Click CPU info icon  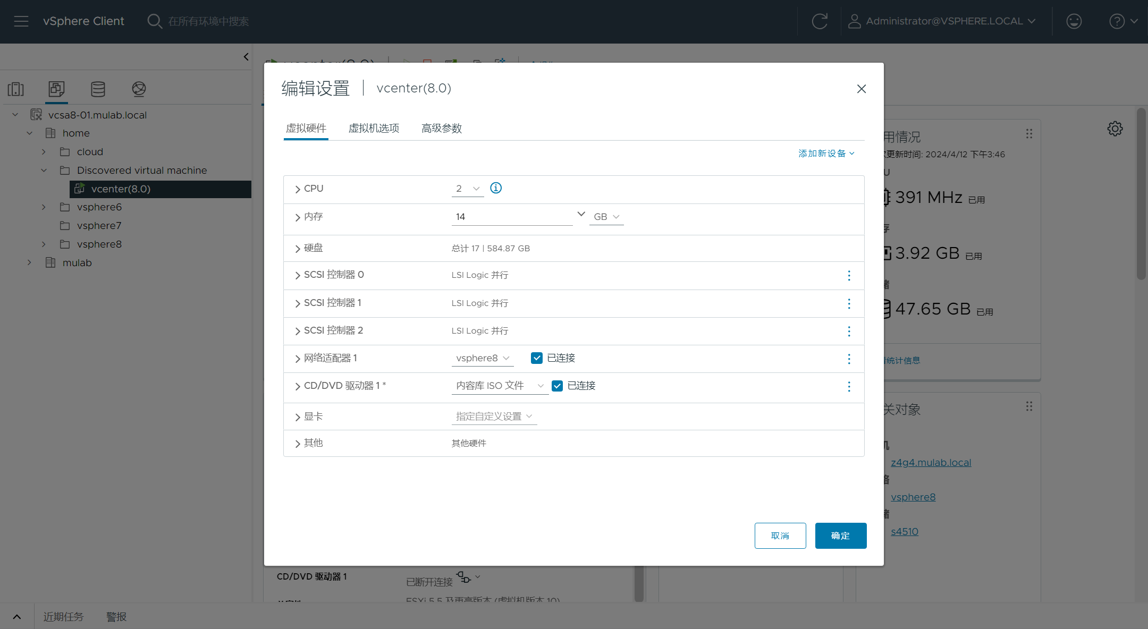point(496,188)
